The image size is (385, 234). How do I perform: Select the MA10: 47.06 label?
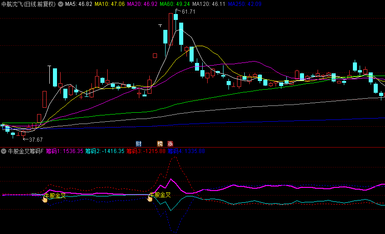tap(110, 4)
